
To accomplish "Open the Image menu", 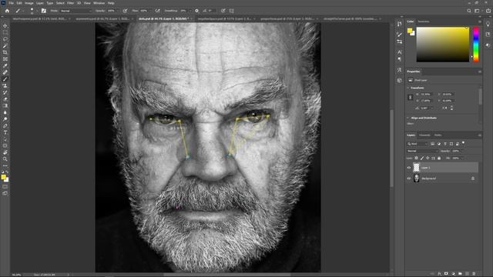I will click(29, 3).
